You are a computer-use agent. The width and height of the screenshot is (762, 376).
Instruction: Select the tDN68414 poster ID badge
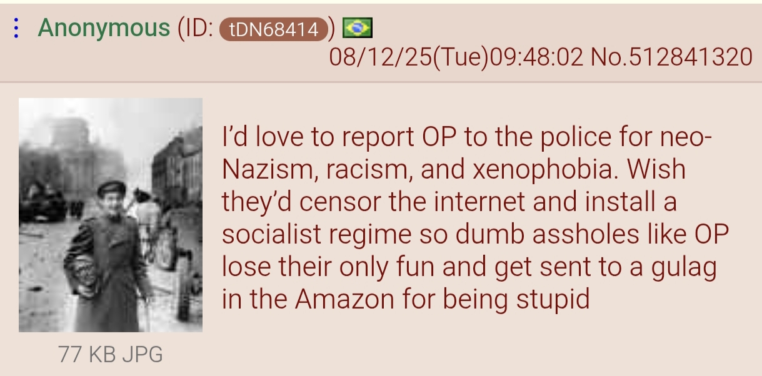pos(273,29)
